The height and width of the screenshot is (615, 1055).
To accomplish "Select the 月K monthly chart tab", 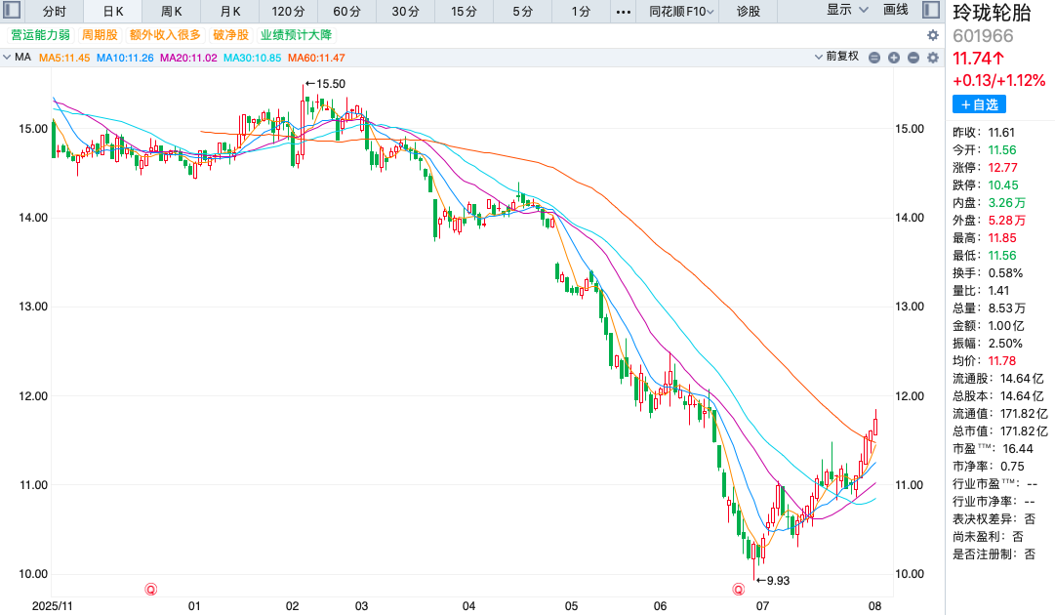I will tap(230, 12).
